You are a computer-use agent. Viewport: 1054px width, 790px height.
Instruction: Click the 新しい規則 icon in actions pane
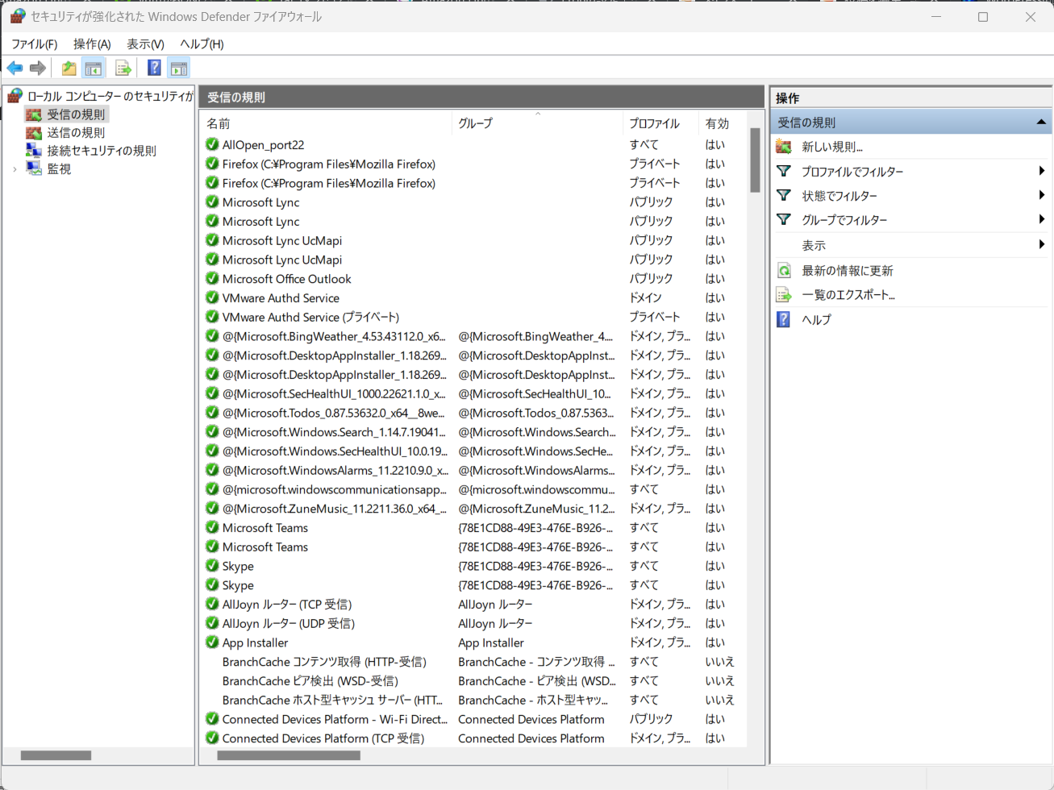784,147
